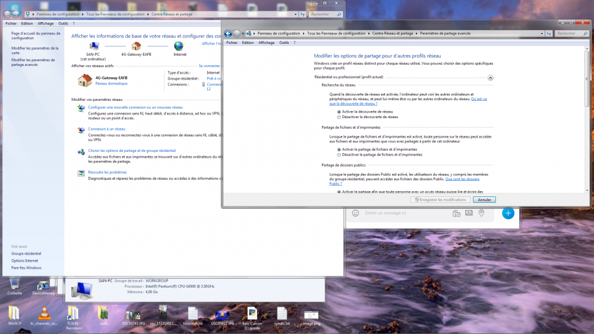Click search magnifier in advanced sharing window
The image size is (594, 334).
pos(585,33)
